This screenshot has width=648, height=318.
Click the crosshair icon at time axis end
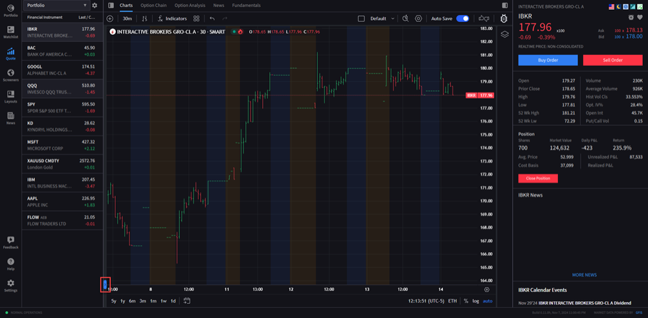487,290
